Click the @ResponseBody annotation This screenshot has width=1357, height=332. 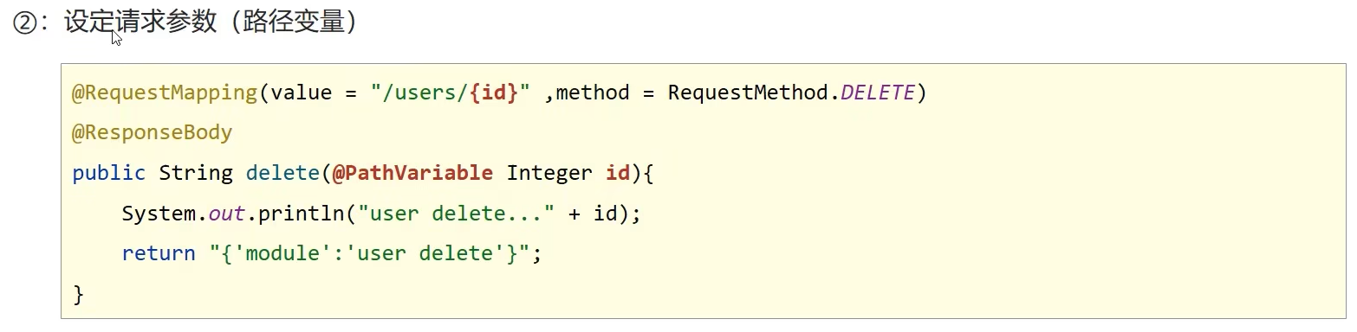tap(153, 132)
